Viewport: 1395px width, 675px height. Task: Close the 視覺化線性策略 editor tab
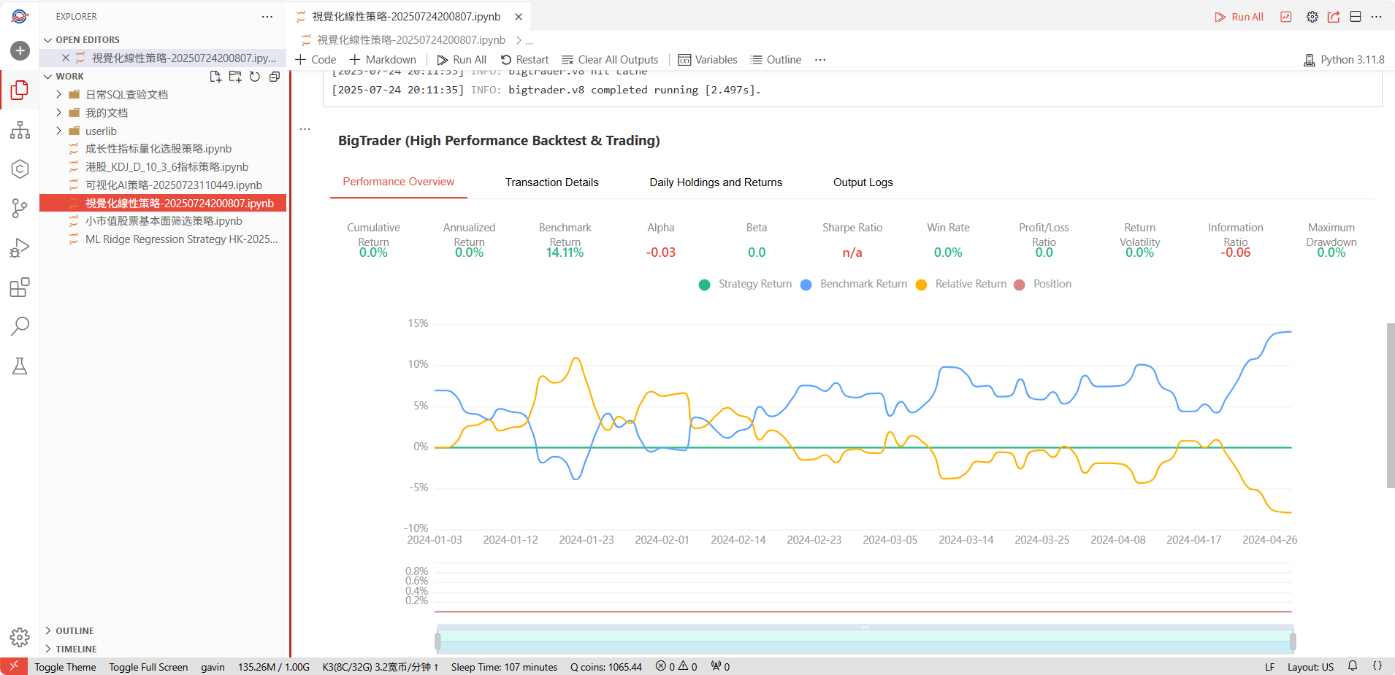click(x=519, y=17)
